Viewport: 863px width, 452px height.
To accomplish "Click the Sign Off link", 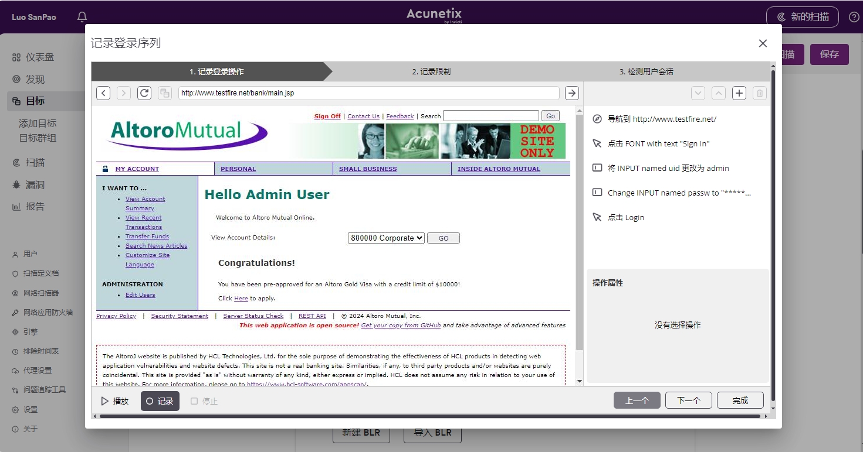I will [x=327, y=116].
